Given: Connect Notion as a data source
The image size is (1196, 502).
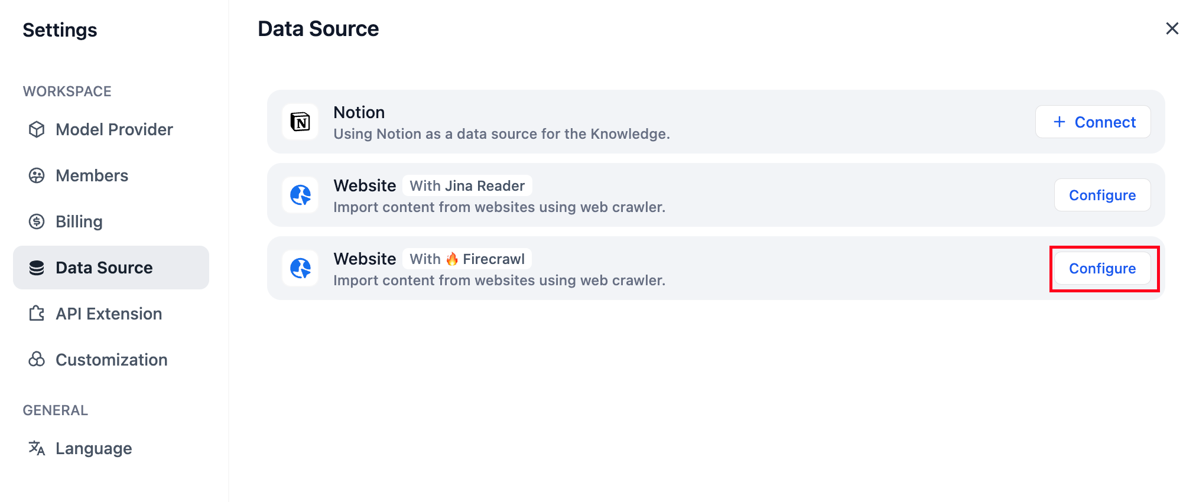Looking at the screenshot, I should (x=1093, y=122).
